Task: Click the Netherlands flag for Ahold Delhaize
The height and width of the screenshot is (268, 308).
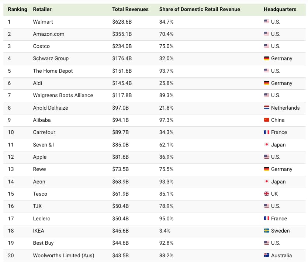Action: click(x=266, y=108)
